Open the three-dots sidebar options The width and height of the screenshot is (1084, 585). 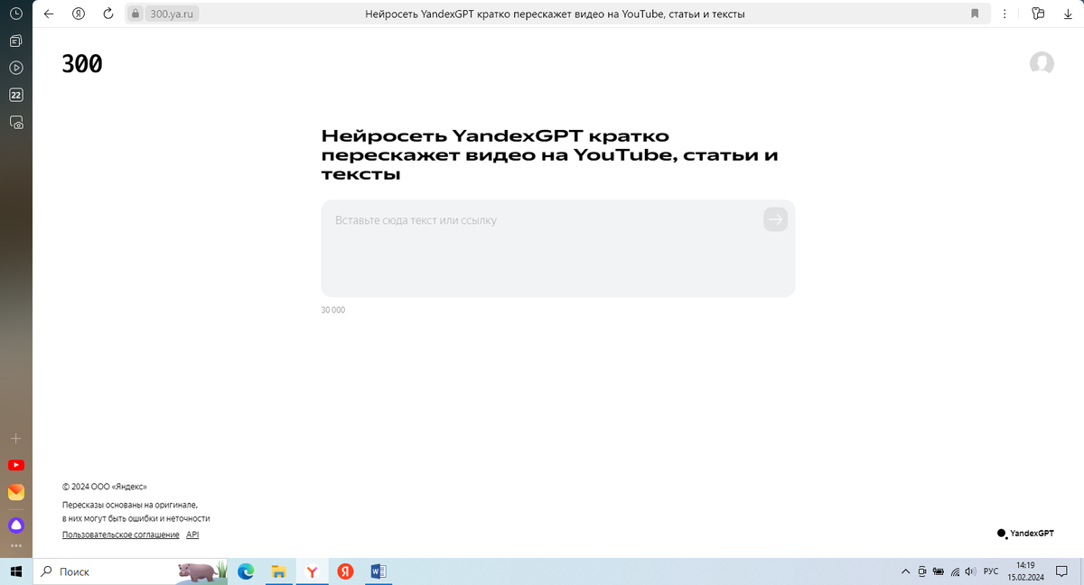[x=16, y=545]
